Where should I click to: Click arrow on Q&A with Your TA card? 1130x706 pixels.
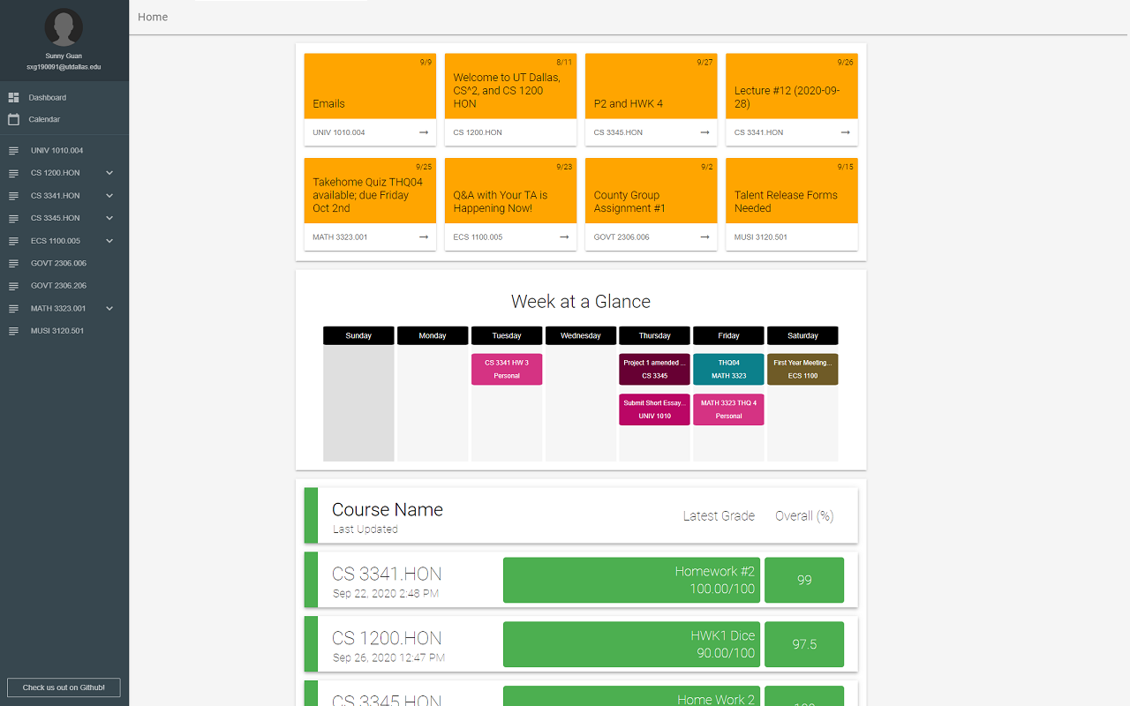coord(564,237)
